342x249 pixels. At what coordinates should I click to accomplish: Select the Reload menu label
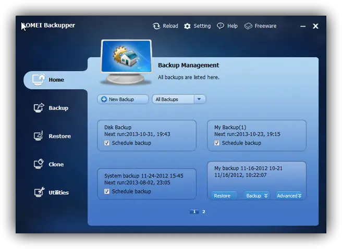pyautogui.click(x=170, y=26)
